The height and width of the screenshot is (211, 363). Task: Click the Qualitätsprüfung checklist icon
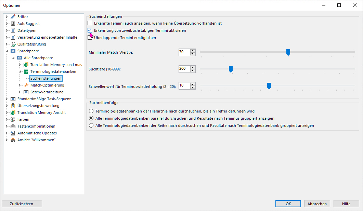pyautogui.click(x=13, y=44)
